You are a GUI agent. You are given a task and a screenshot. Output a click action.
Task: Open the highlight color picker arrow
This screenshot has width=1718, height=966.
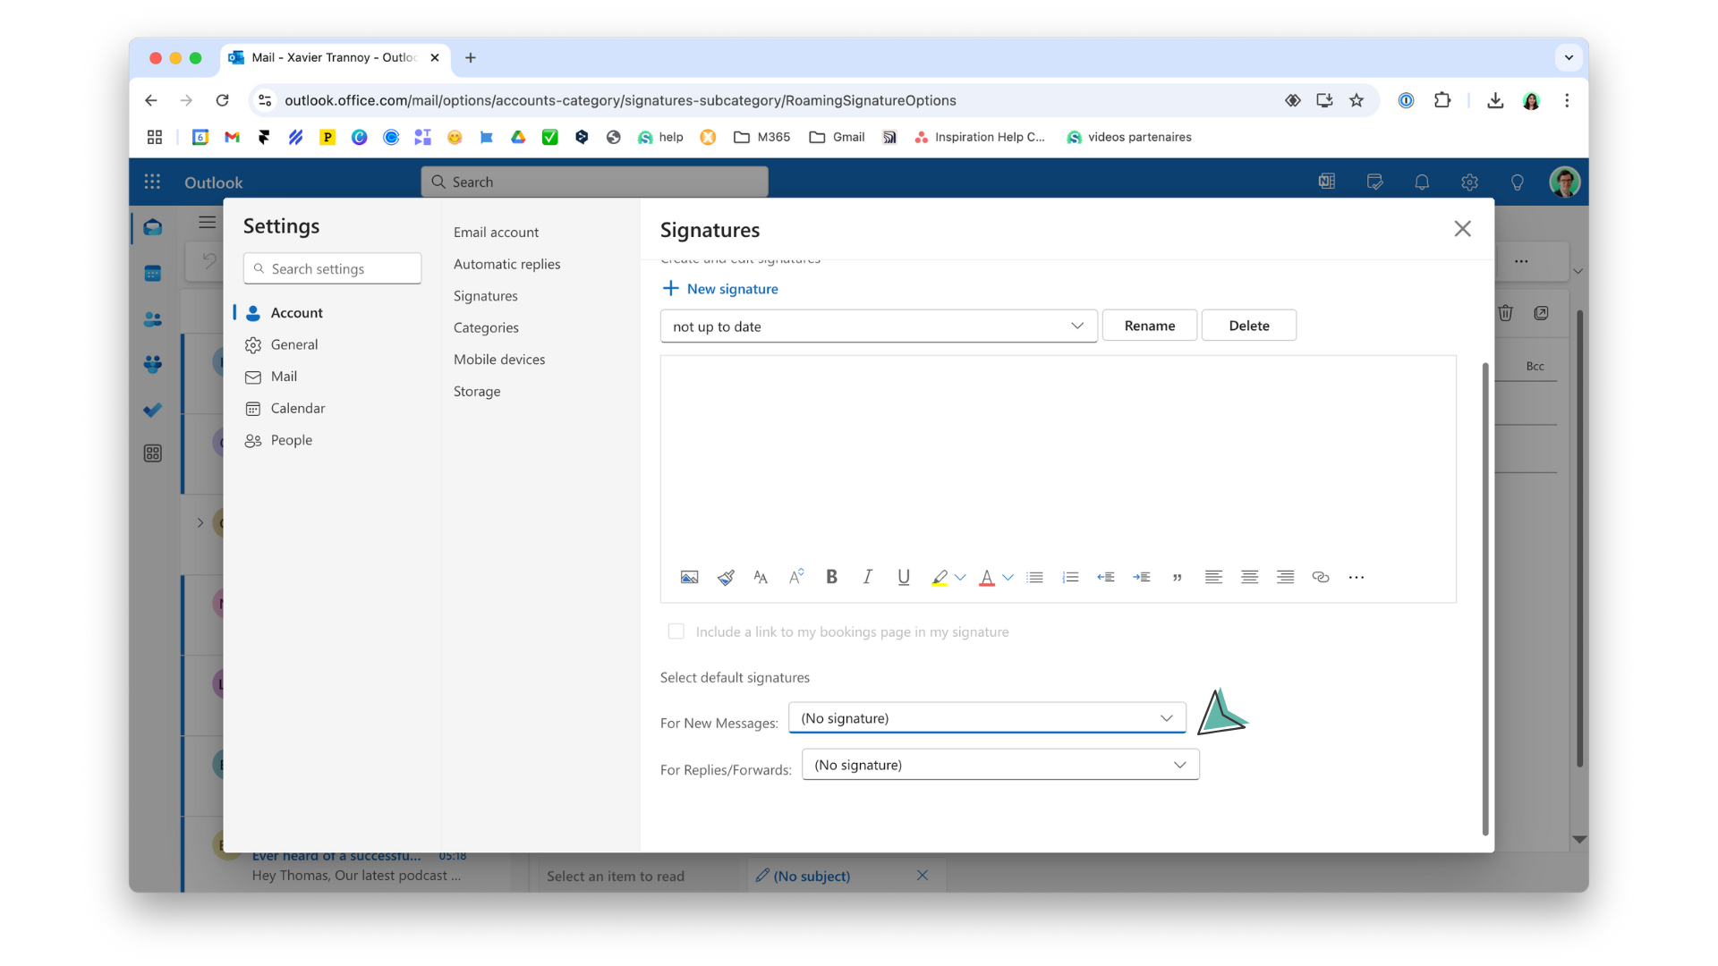coord(961,577)
